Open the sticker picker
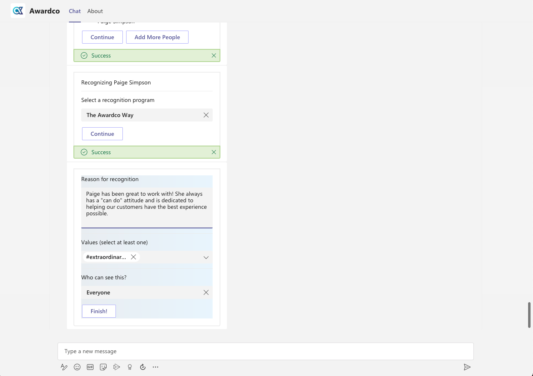Image resolution: width=533 pixels, height=376 pixels. 103,367
